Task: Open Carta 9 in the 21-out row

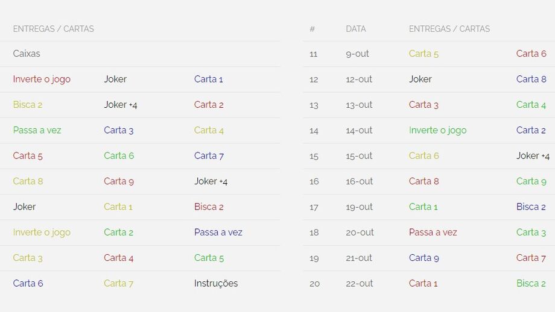Action: (423, 258)
